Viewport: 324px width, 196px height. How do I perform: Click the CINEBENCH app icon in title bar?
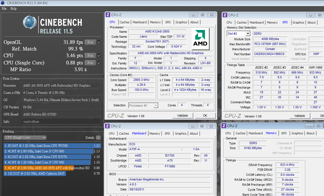(3, 3)
